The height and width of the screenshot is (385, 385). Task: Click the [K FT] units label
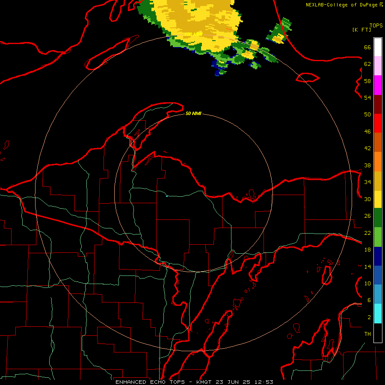361,30
